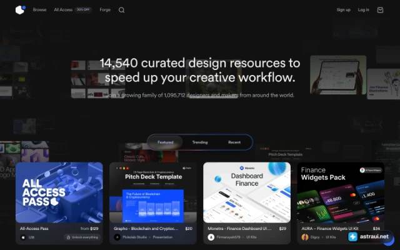This screenshot has width=400, height=250.
Task: Click the UI8 home logo
Action: pyautogui.click(x=21, y=10)
